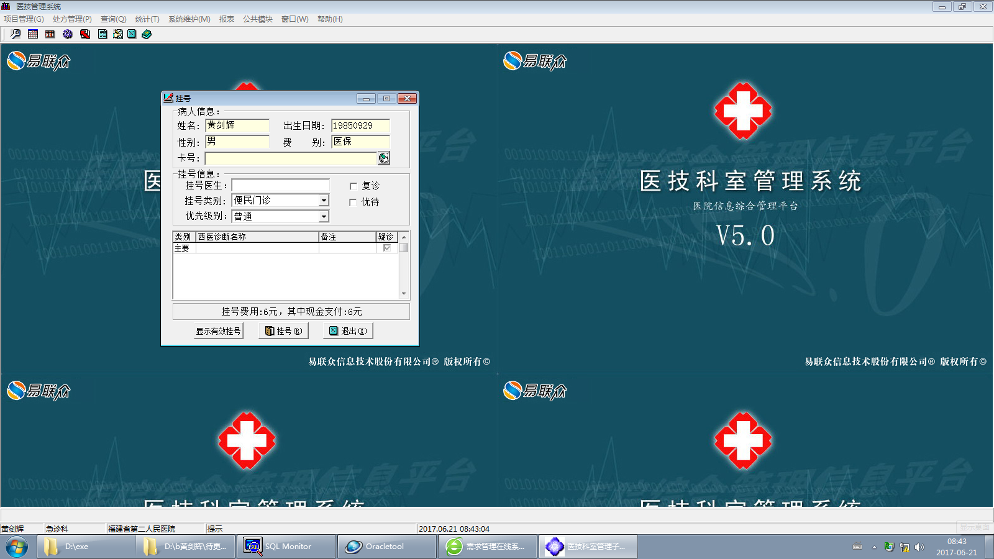Click the 备注 cell in the 主要 row

[x=347, y=248]
